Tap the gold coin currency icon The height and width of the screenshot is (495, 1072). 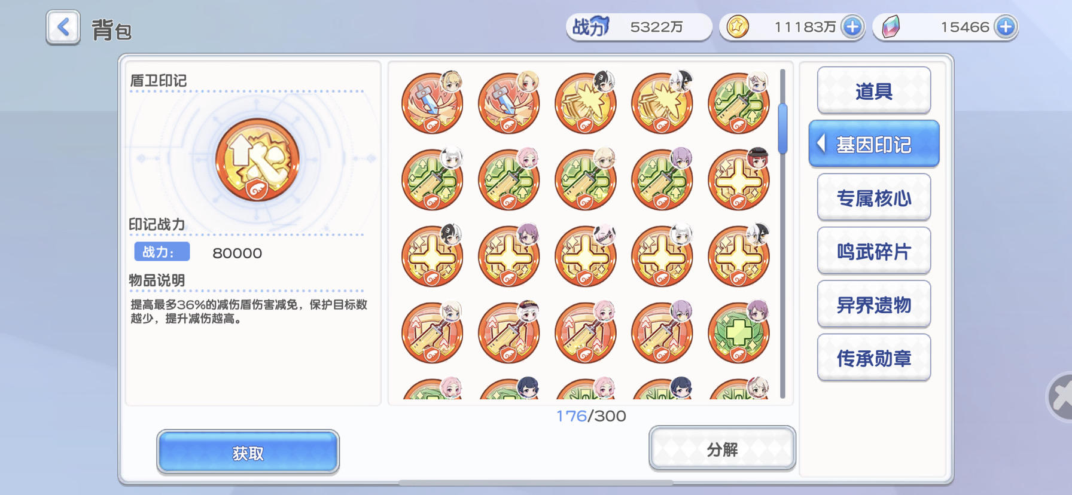pyautogui.click(x=738, y=27)
